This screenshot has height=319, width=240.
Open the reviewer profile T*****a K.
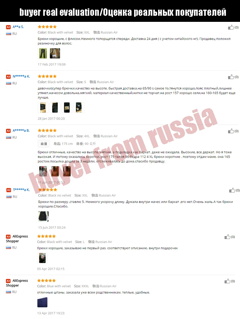(21, 190)
